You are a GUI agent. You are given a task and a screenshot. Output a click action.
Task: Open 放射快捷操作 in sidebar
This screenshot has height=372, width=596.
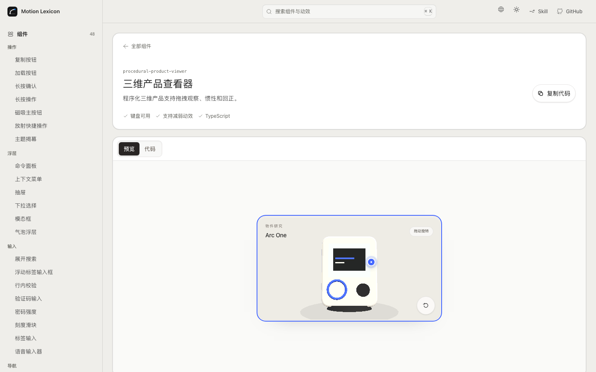pyautogui.click(x=31, y=126)
